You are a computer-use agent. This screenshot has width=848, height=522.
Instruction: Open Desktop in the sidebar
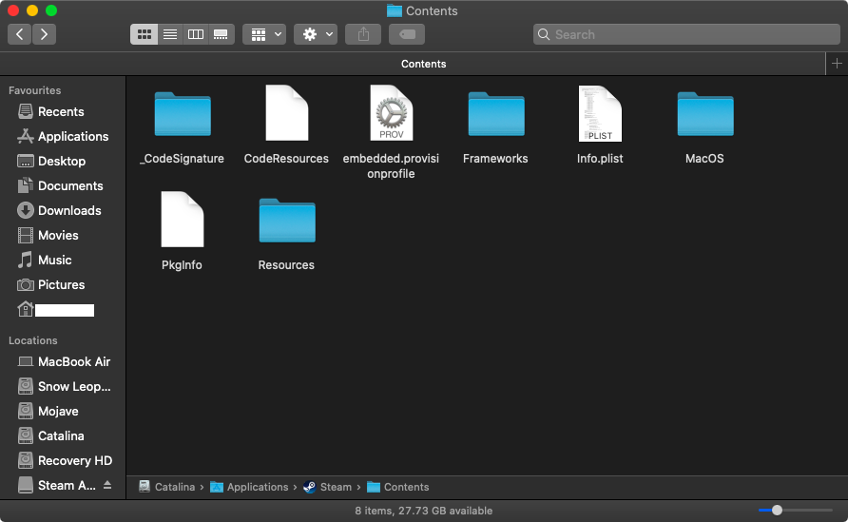tap(61, 162)
